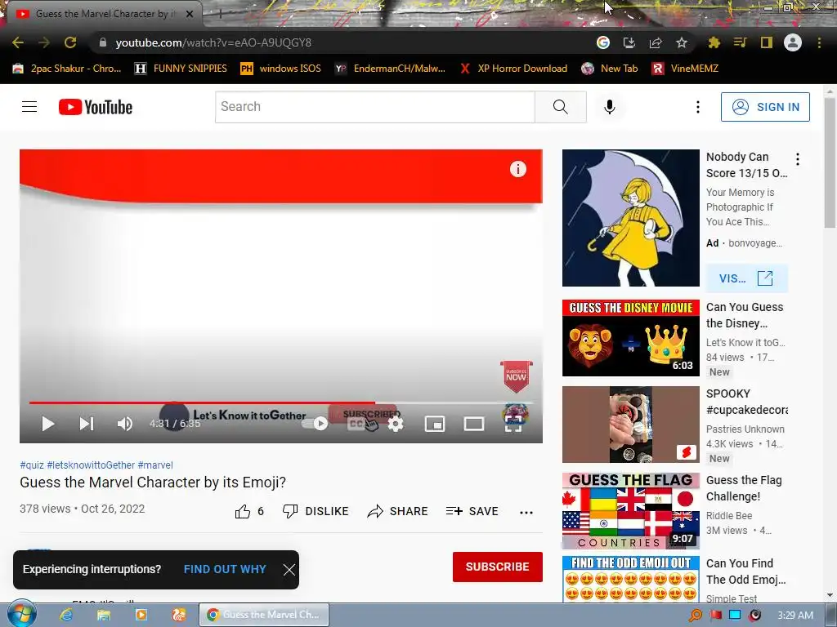Click FIND OUT WHY link
837x627 pixels.
click(x=225, y=569)
